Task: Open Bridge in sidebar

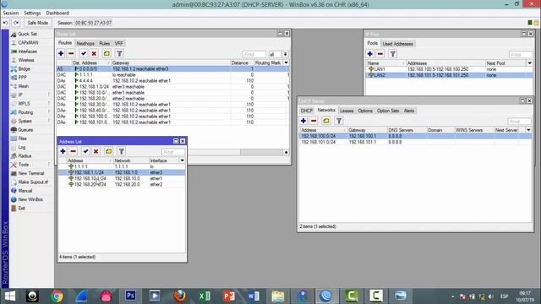Action: pyautogui.click(x=25, y=69)
